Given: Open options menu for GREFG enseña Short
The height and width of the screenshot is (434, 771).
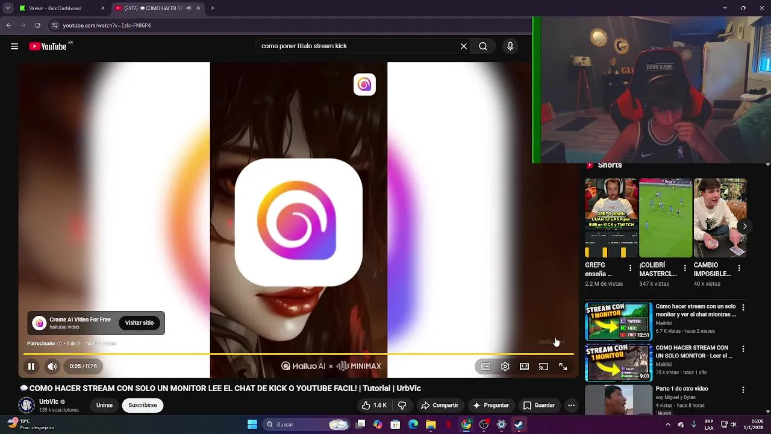Looking at the screenshot, I should coord(631,268).
